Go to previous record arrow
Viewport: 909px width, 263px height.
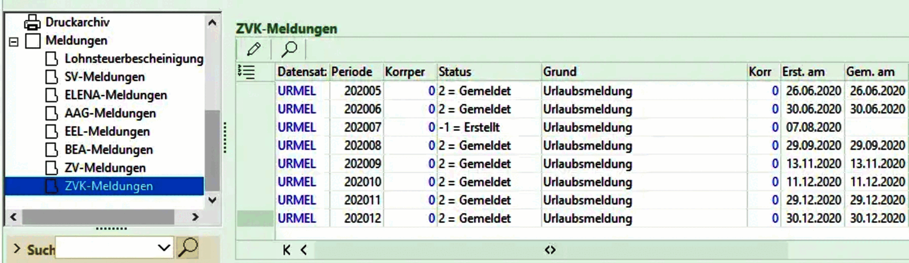(303, 250)
